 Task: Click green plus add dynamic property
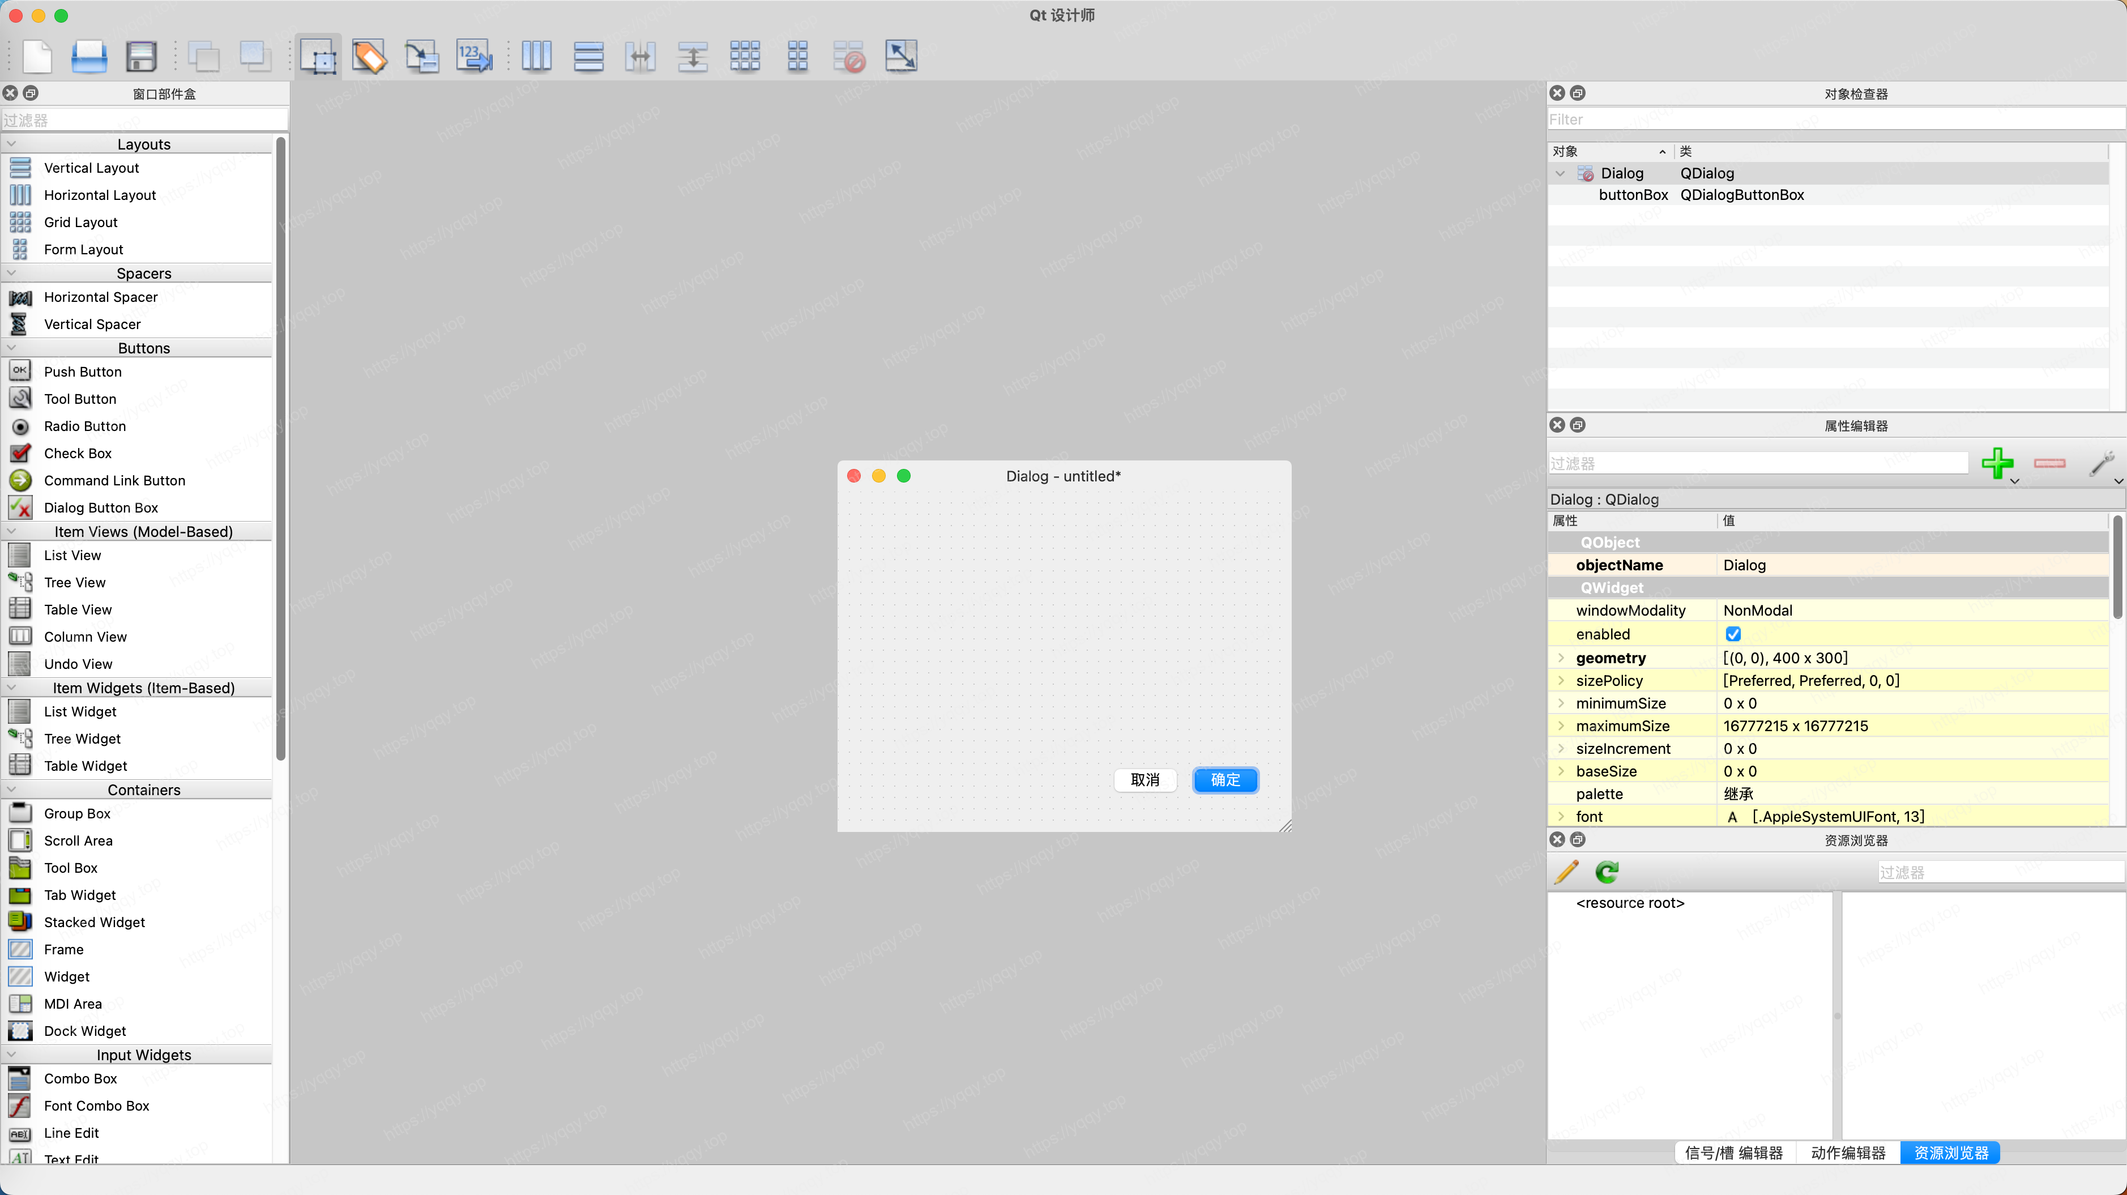pyautogui.click(x=1997, y=463)
